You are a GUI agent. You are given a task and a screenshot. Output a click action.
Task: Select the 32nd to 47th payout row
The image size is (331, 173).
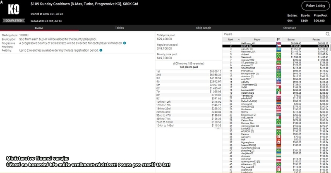pos(189,115)
